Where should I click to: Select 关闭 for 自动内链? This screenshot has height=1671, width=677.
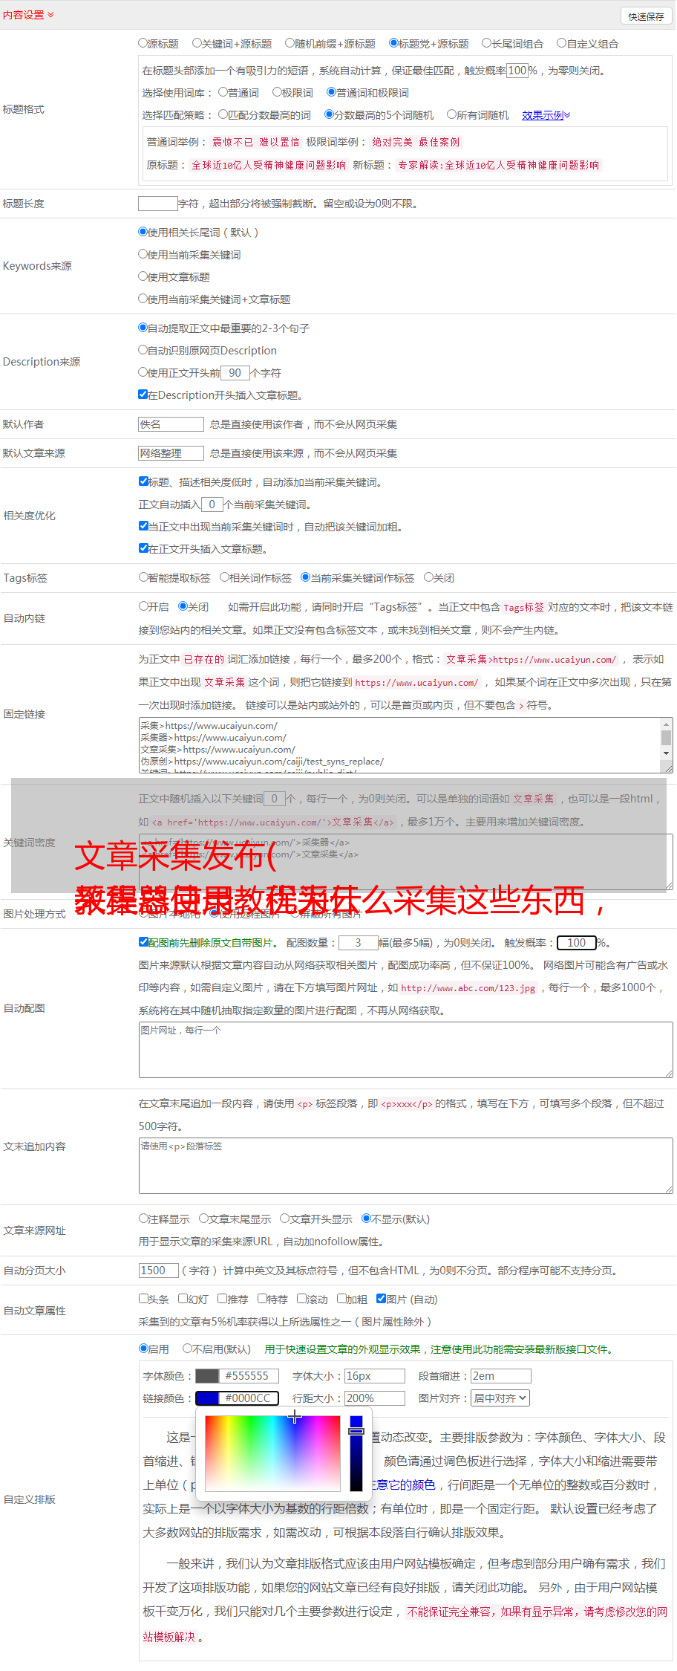click(183, 606)
